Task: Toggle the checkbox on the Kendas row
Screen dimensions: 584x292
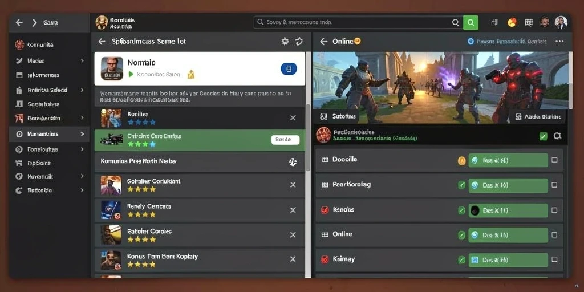Action: (554, 210)
